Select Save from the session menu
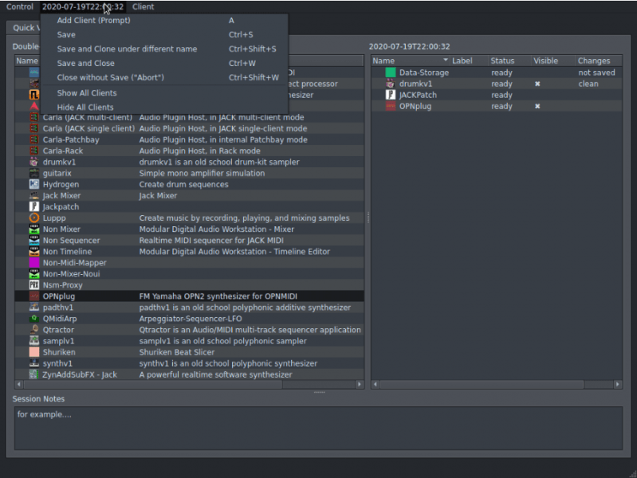Screen dimensions: 637x478 tap(164, 34)
